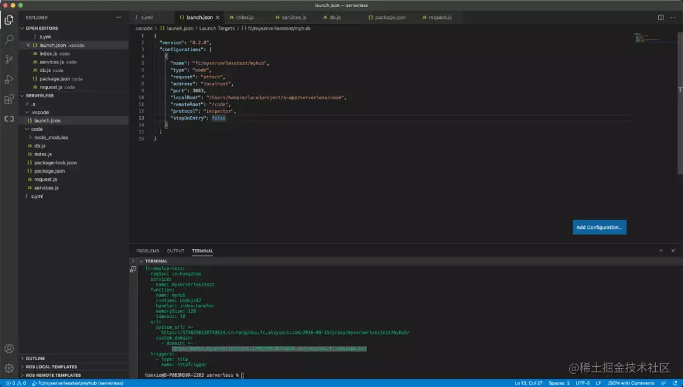Image resolution: width=683 pixels, height=387 pixels.
Task: Split the editor to the right
Action: click(661, 18)
